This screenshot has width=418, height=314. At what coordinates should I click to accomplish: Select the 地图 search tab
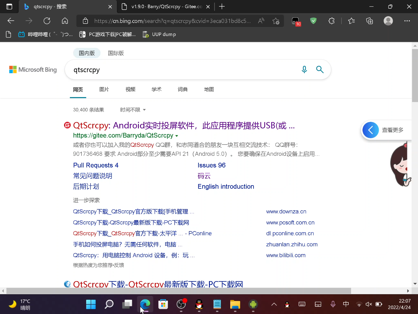pyautogui.click(x=209, y=89)
